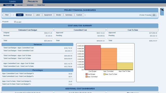
Task: Click the orange Appr. Committed bar in chart
Action: (x=109, y=59)
